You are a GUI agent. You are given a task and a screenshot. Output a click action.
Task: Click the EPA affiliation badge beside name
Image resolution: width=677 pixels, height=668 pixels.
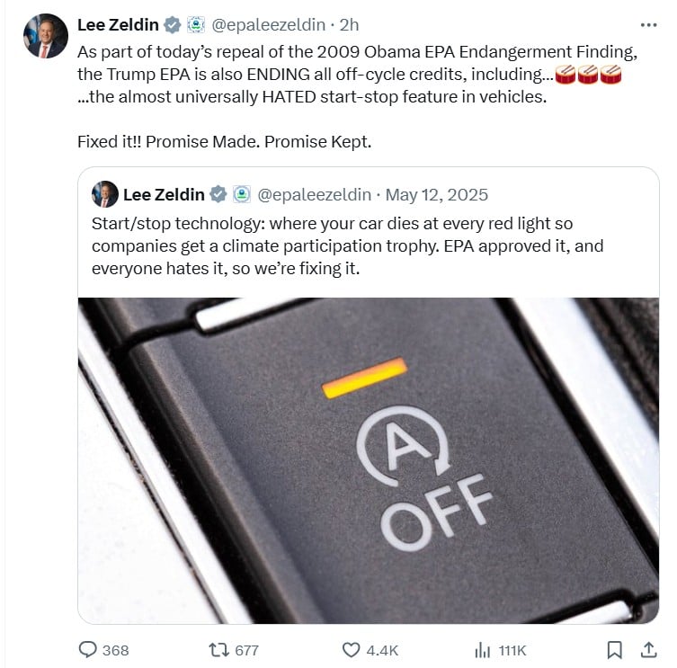tap(195, 24)
